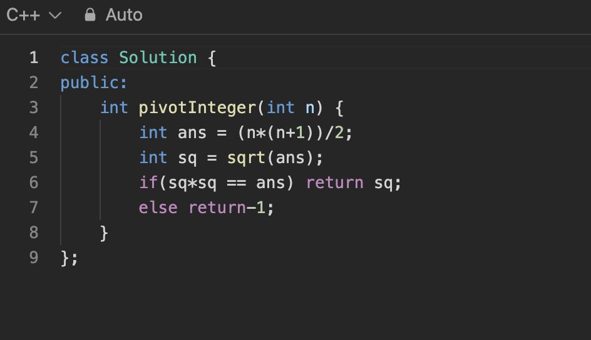This screenshot has height=340, width=591.
Task: Click the 'Solution' class name
Action: [158, 57]
